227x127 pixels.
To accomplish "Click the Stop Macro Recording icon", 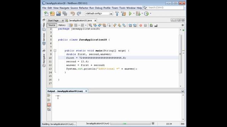I will tap(145, 25).
